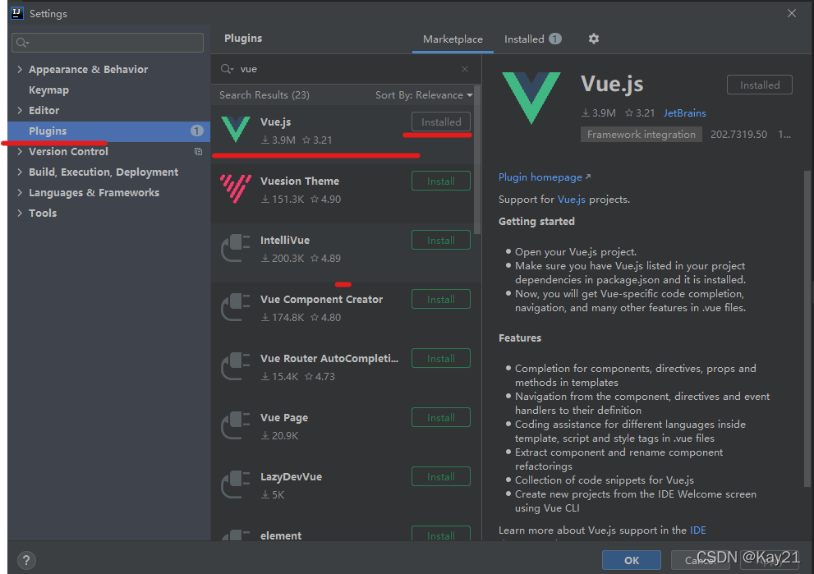Click the Installed tab count badge
814x574 pixels.
pos(555,39)
